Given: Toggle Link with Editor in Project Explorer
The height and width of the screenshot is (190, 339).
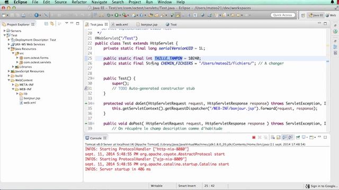Looking at the screenshot, I should [x=52, y=23].
